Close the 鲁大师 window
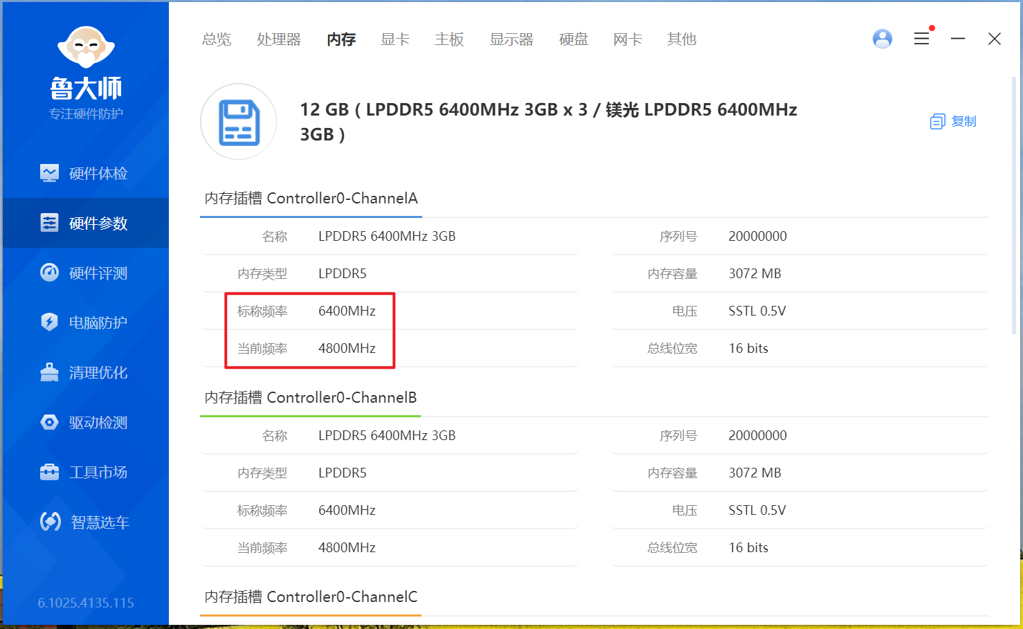The width and height of the screenshot is (1023, 629). pos(995,39)
